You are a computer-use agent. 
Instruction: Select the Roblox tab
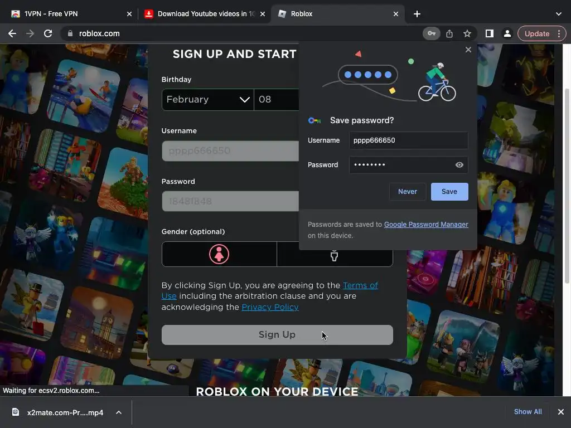[x=337, y=14]
